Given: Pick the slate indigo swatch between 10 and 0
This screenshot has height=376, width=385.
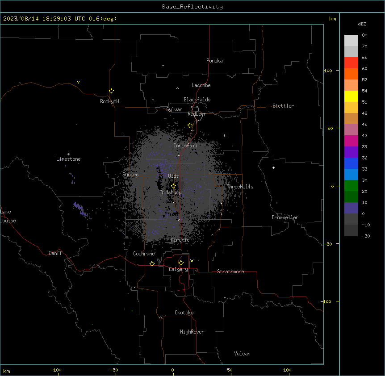Looking at the screenshot, I should click(x=351, y=208).
